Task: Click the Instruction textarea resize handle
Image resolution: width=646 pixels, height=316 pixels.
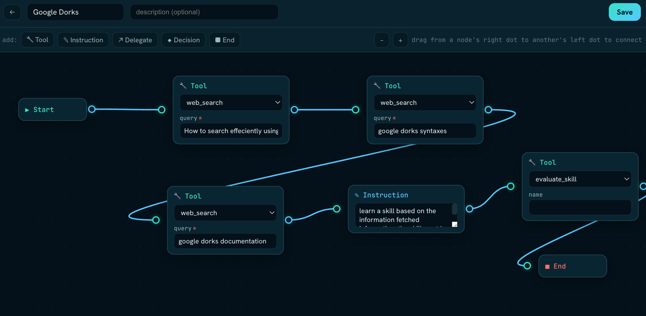Action: tap(455, 224)
